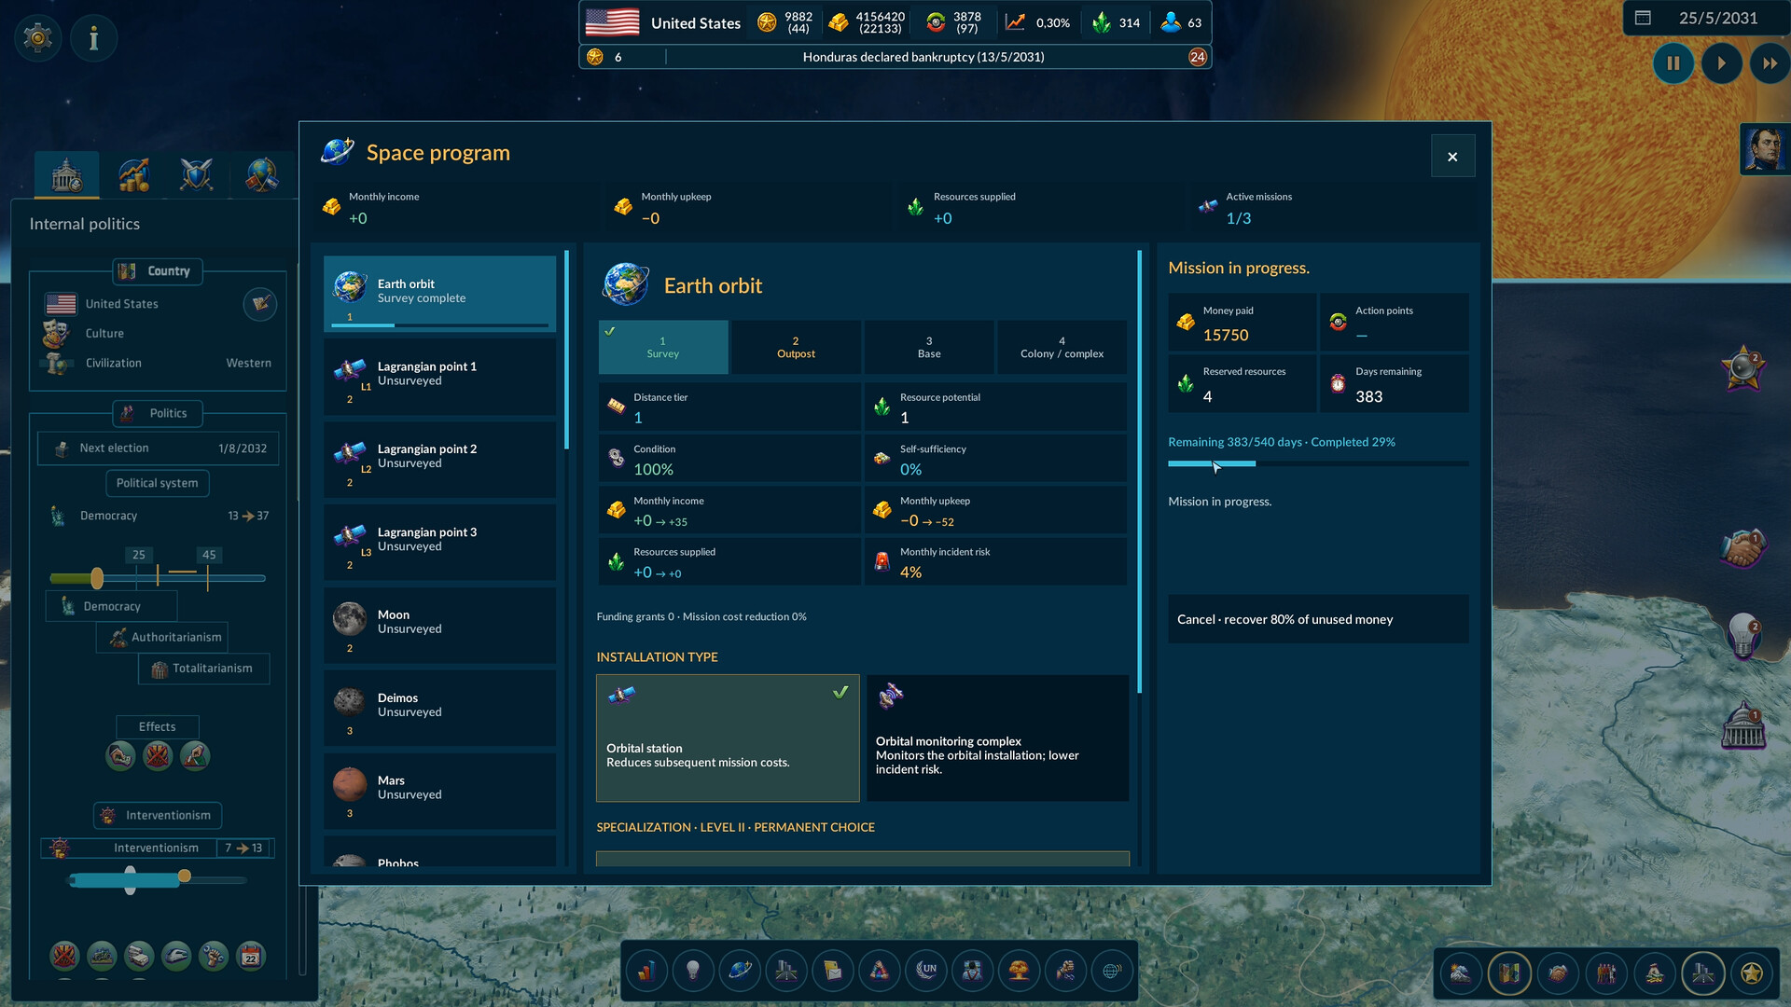Select Moon in the location list
Screen dimensions: 1791x1007
pyautogui.click(x=439, y=626)
